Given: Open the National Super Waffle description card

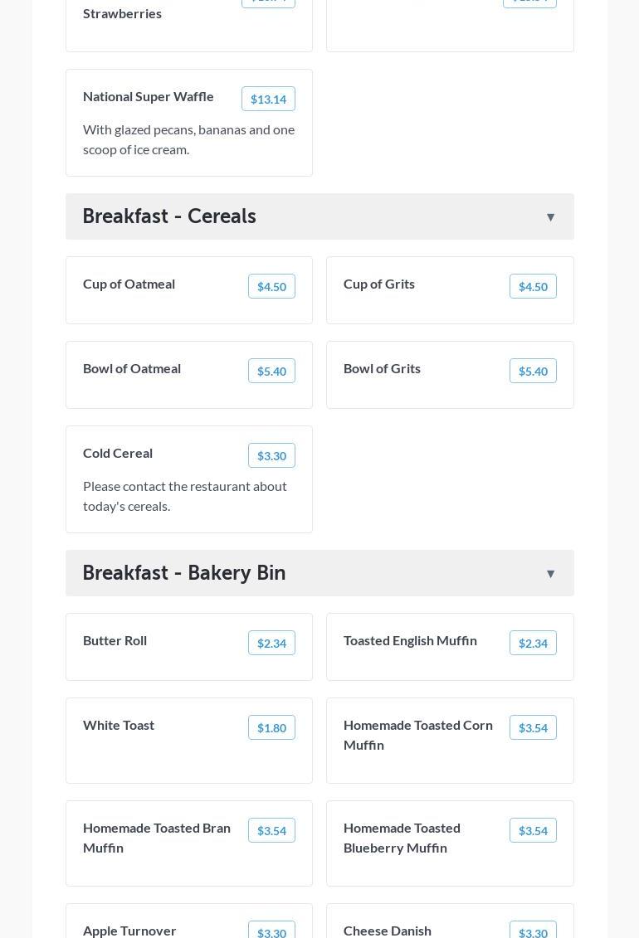Looking at the screenshot, I should point(189,123).
